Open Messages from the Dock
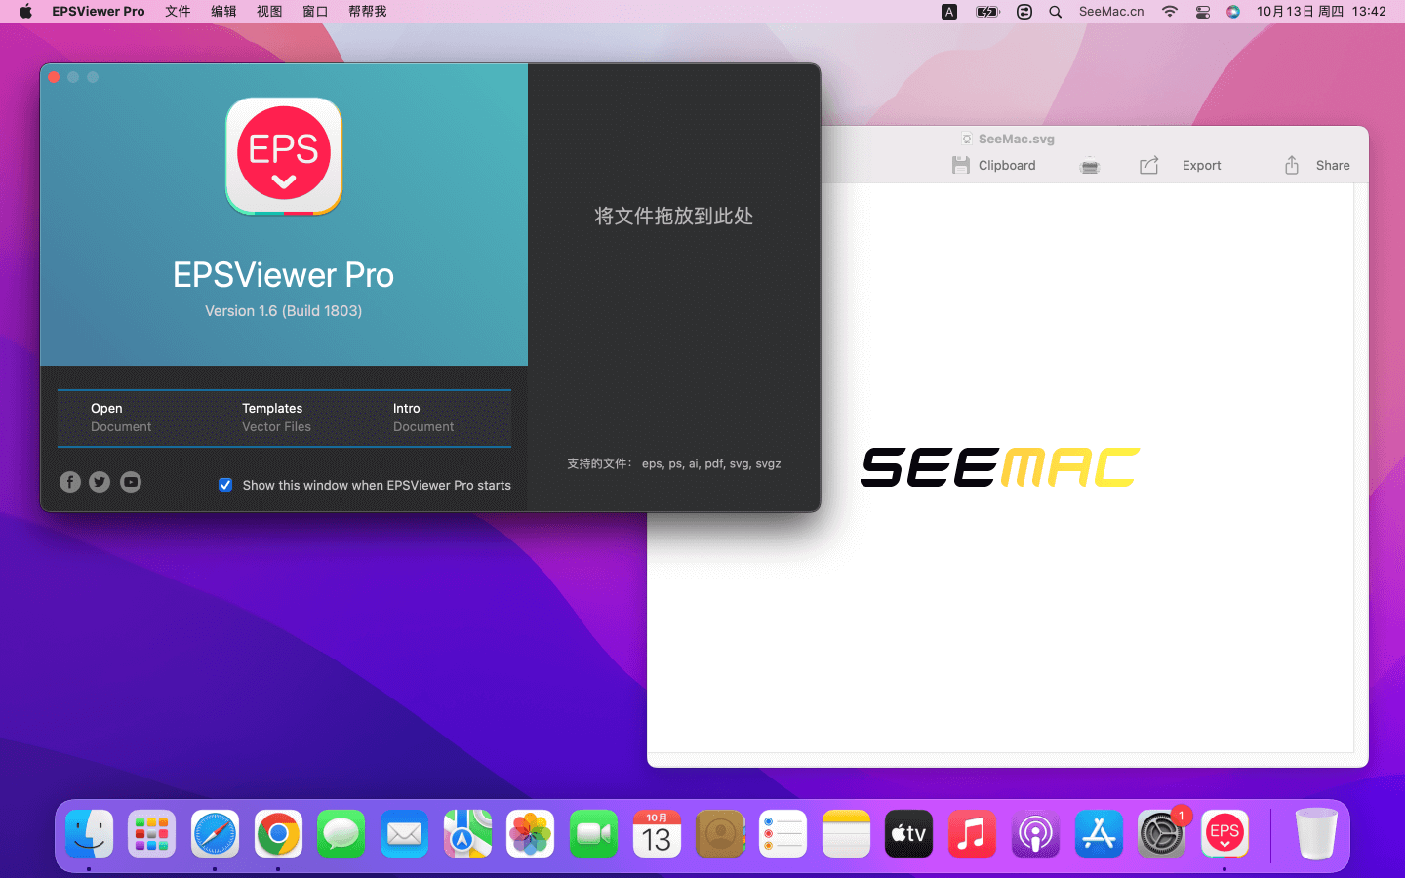1405x878 pixels. (341, 834)
